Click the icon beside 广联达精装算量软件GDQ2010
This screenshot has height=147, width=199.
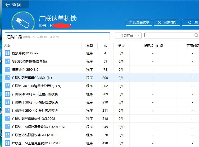(7, 135)
